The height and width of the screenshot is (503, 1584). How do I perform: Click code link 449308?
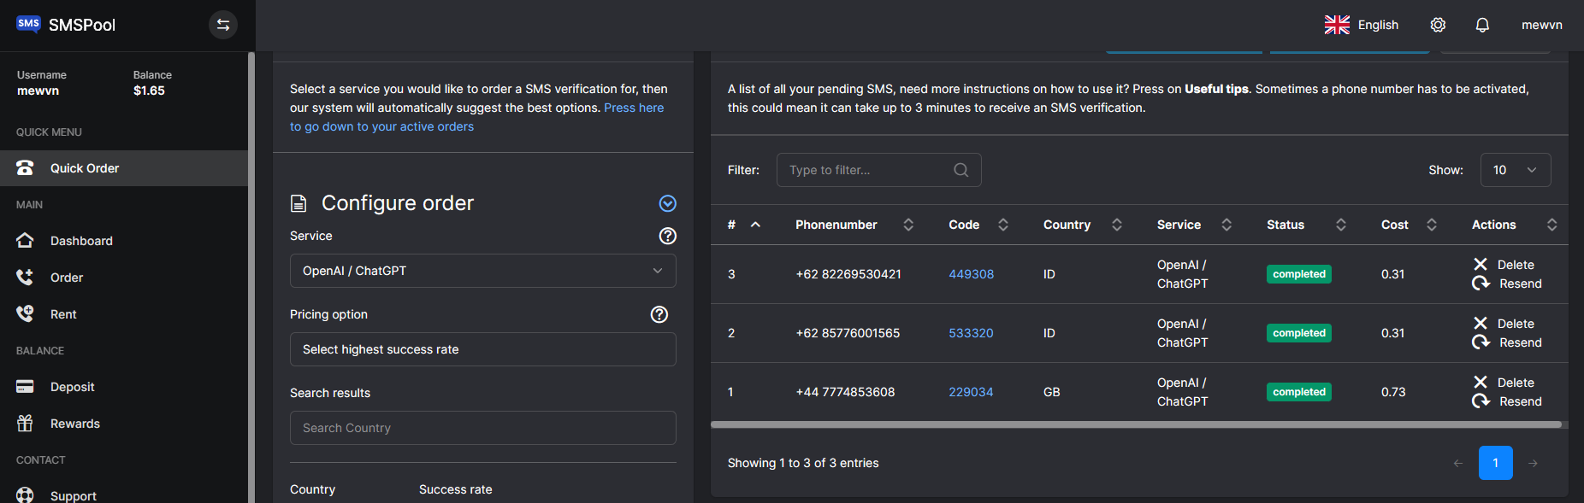971,274
